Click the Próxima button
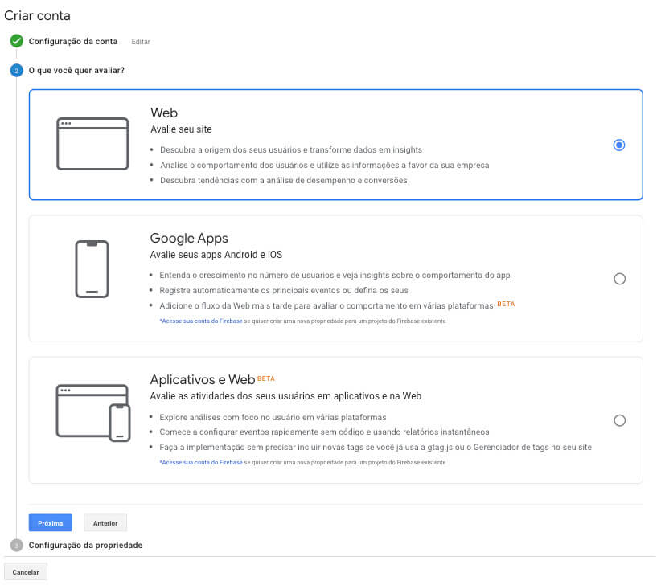Image resolution: width=661 pixels, height=585 pixels. pyautogui.click(x=50, y=523)
